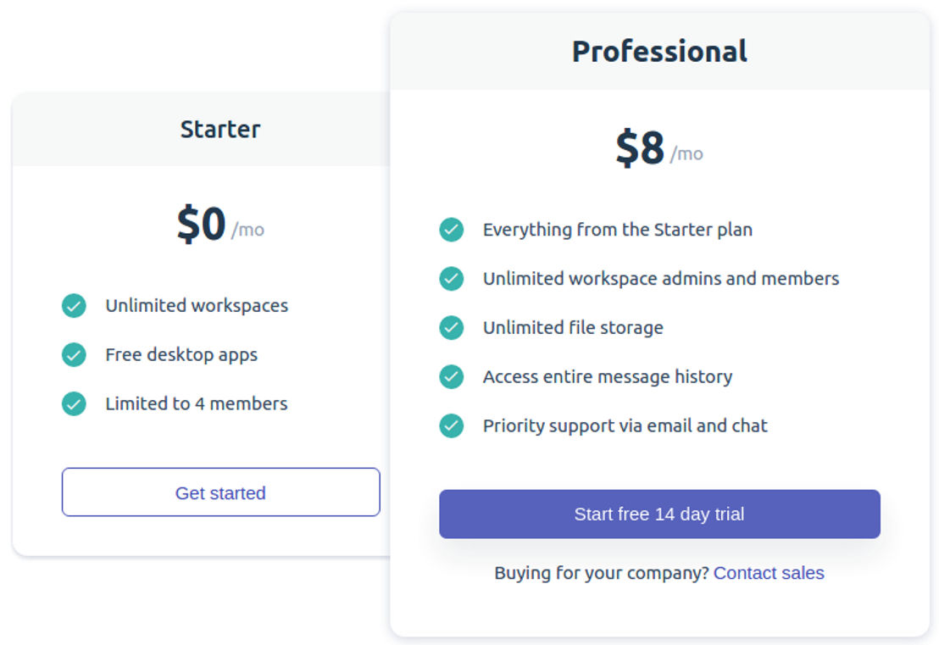Click the check icon beside Limited to 4 members
939x645 pixels.
[x=74, y=403]
